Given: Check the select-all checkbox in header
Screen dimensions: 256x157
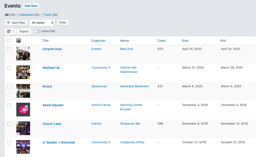Looking at the screenshot, I should click(9, 41).
